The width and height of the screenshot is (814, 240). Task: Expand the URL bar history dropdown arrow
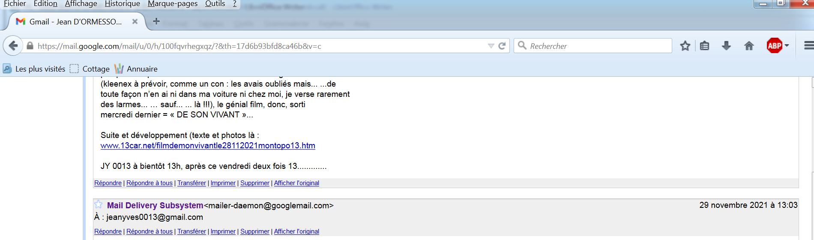tap(491, 46)
